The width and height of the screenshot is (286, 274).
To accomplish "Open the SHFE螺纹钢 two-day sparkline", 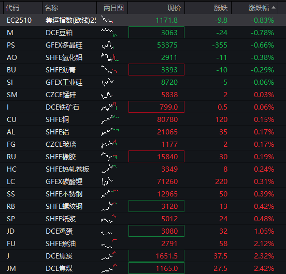I will click(109, 206).
